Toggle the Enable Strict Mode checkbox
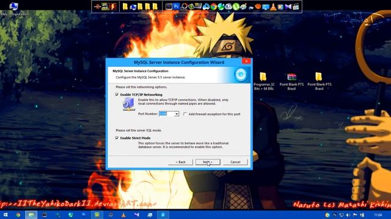 117,138
